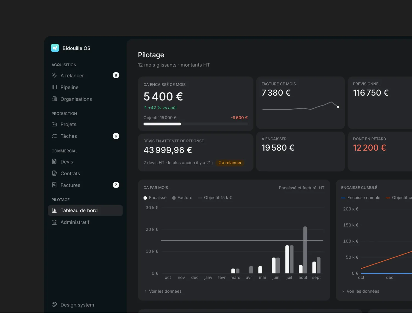Click the Bidouille OS logo icon
This screenshot has height=313, width=412.
pyautogui.click(x=55, y=48)
